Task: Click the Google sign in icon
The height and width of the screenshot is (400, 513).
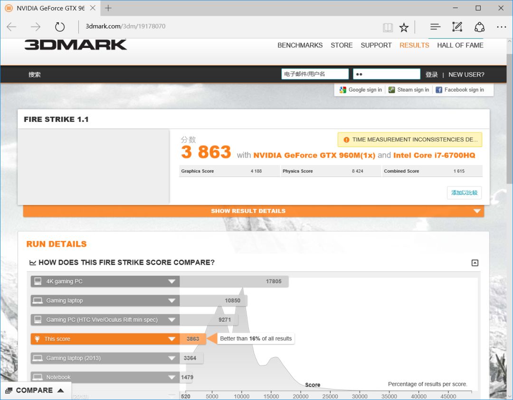Action: [342, 90]
